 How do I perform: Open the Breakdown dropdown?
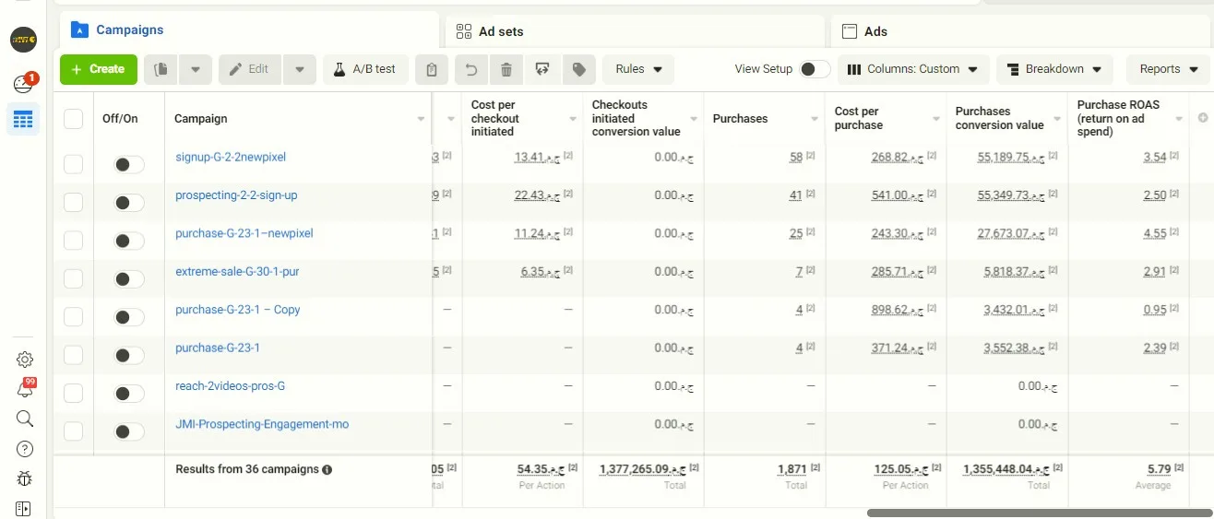click(1054, 69)
